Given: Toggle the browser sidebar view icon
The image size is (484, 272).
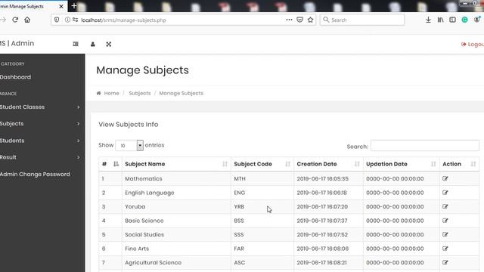Looking at the screenshot, I should (452, 20).
